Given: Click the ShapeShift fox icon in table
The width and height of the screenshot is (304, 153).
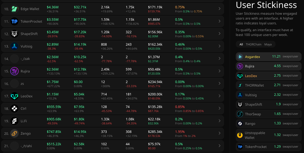Looking at the screenshot, I should 14,34.
